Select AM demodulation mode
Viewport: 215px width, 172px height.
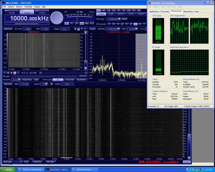98,10
